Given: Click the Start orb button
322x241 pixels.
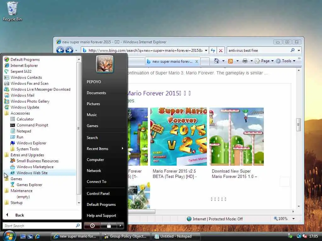Looking at the screenshot, I should pyautogui.click(x=9, y=236).
